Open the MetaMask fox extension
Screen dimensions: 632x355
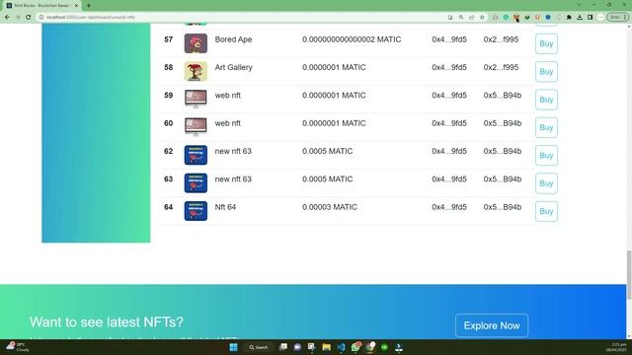point(516,18)
